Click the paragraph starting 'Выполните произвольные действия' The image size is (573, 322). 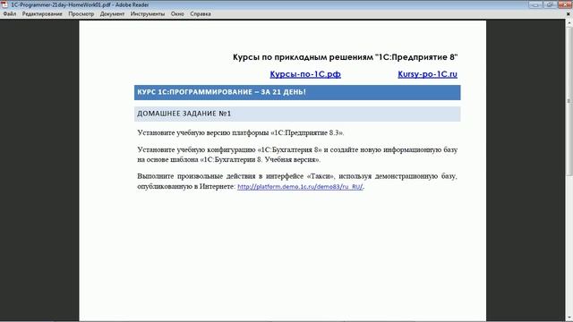point(297,182)
